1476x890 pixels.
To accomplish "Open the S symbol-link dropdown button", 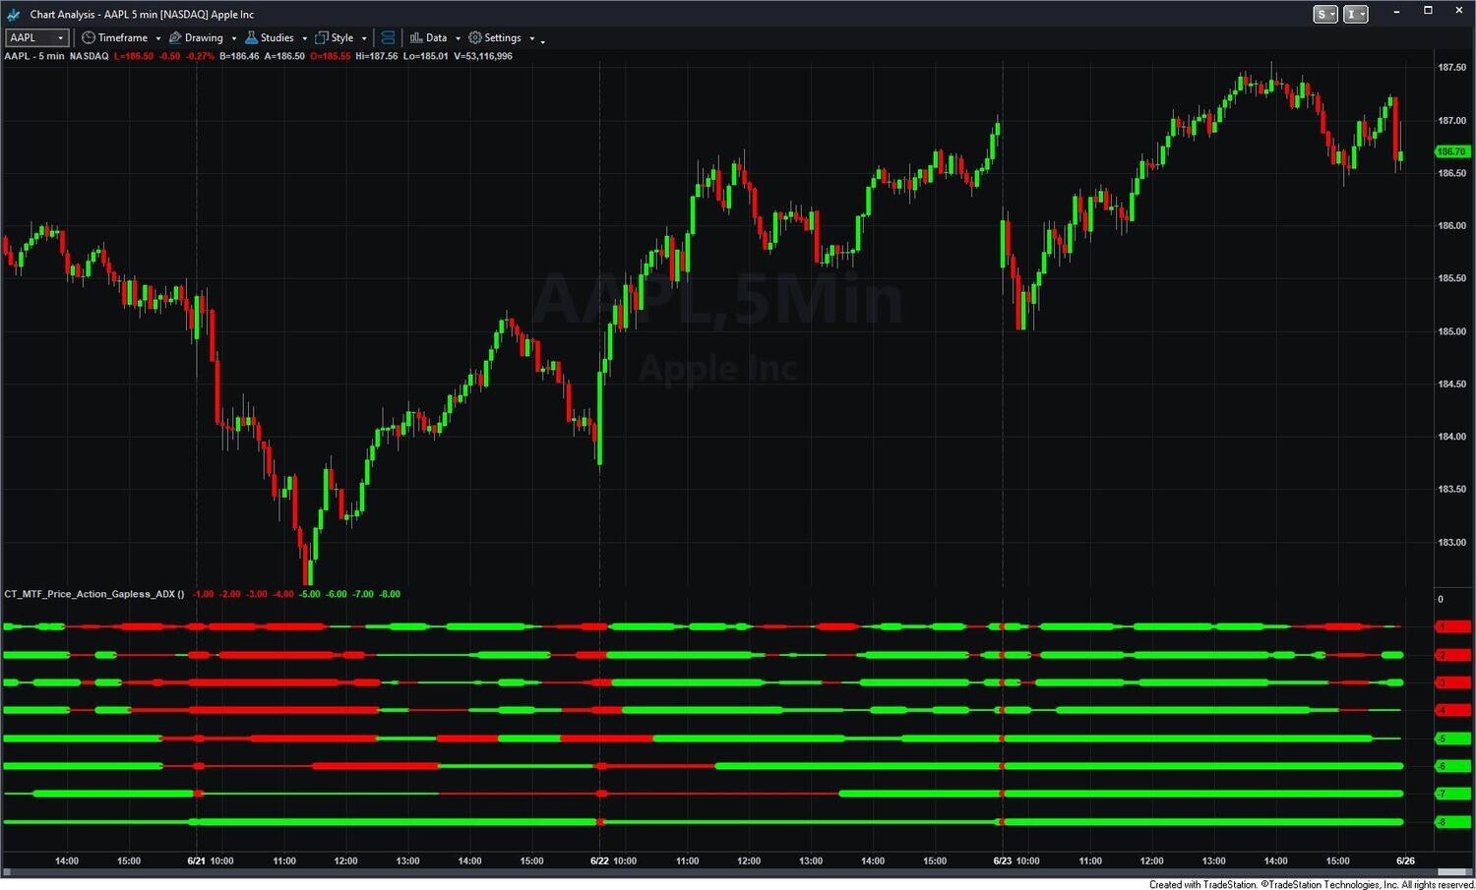I will point(1325,14).
